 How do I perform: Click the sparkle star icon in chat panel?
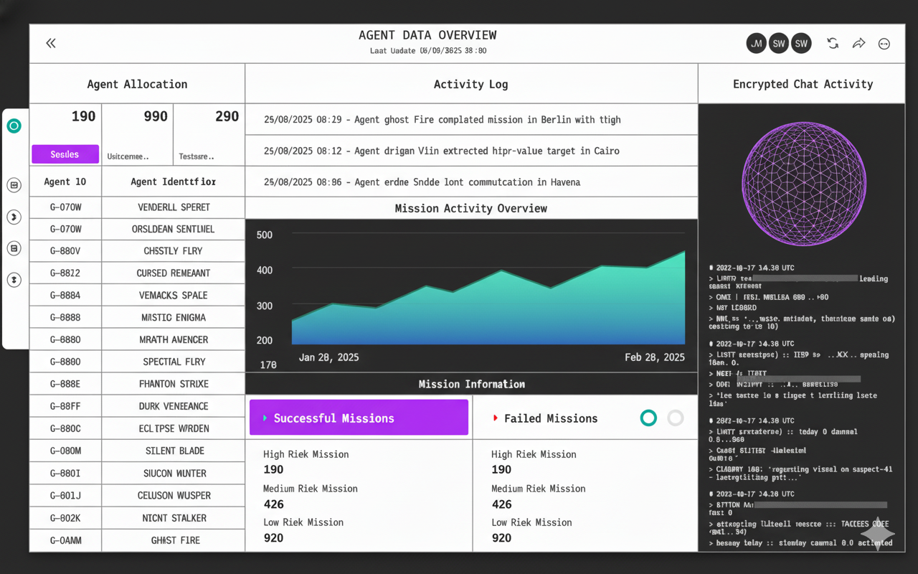click(877, 534)
